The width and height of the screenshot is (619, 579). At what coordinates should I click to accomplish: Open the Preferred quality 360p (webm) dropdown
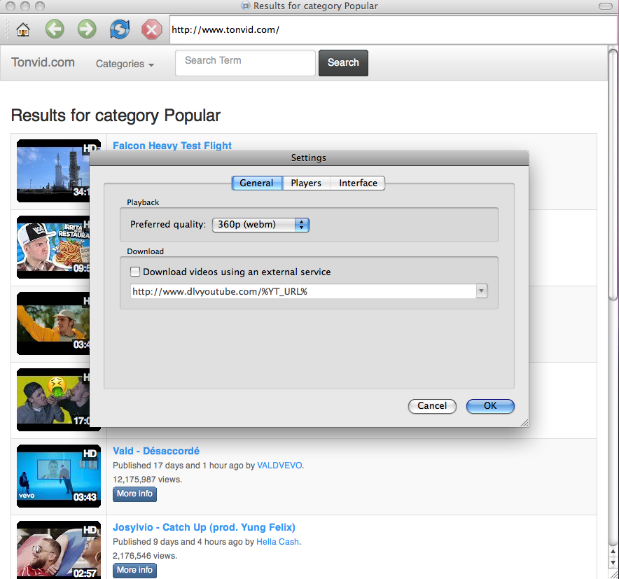260,225
